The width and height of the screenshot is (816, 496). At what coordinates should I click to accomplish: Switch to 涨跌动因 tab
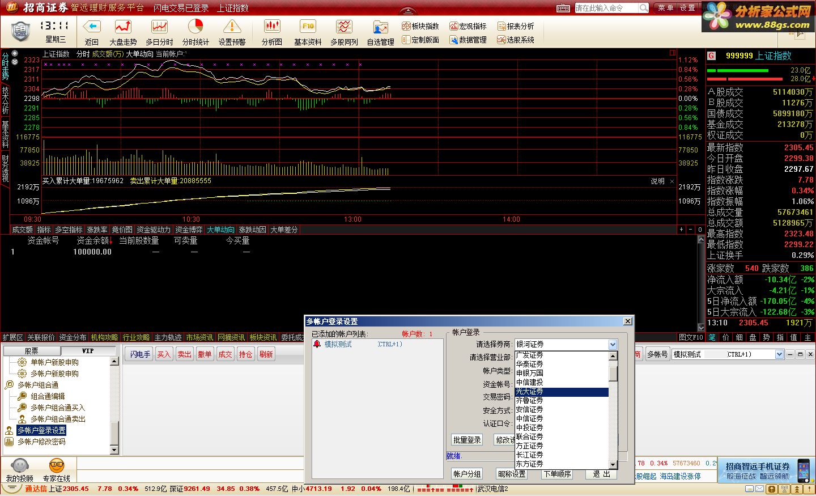(x=252, y=230)
